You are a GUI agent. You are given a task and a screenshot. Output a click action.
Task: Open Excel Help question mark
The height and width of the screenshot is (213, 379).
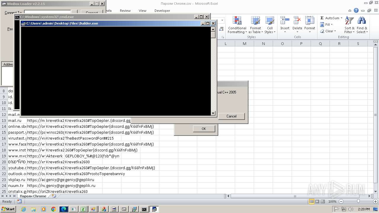point(356,10)
